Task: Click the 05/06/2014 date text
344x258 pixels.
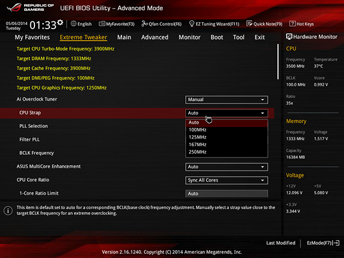Action: (x=17, y=24)
